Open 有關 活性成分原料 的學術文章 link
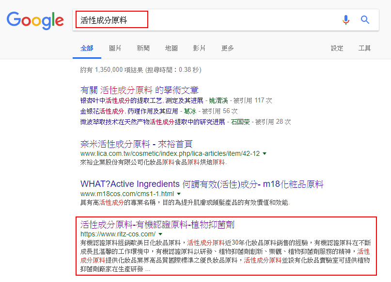Viewport: 391px width, 282px height. click(x=140, y=90)
